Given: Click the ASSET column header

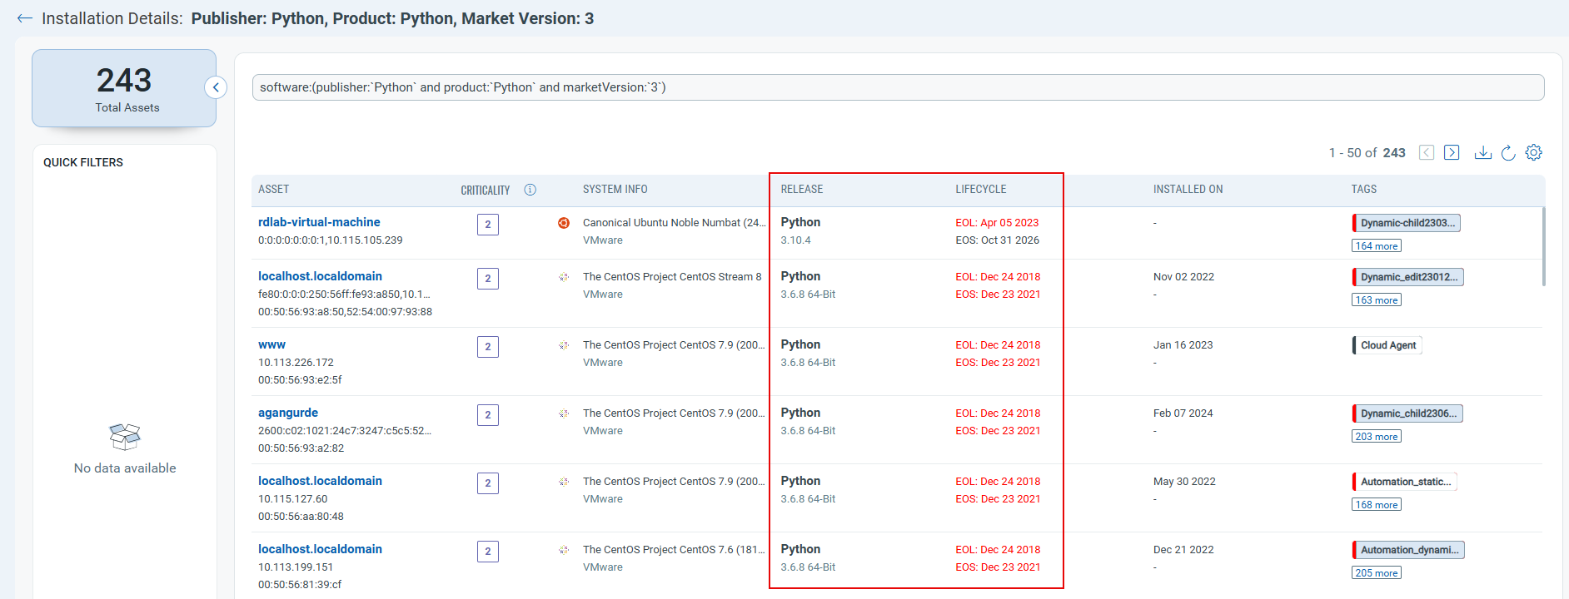Looking at the screenshot, I should 274,190.
